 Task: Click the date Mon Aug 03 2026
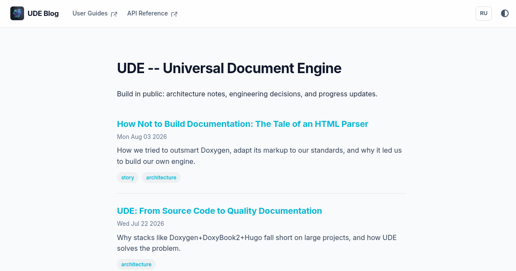(142, 137)
